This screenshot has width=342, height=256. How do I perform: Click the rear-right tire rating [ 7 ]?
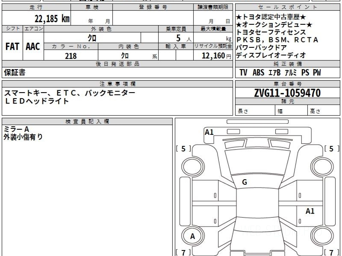tap(331, 252)
